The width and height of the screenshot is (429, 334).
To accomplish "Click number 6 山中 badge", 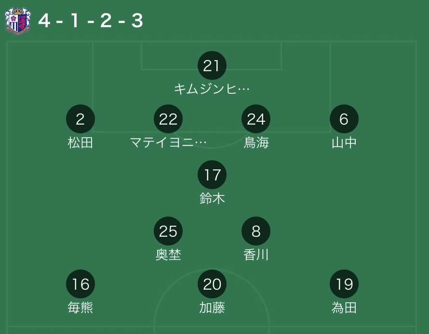I will (x=344, y=119).
